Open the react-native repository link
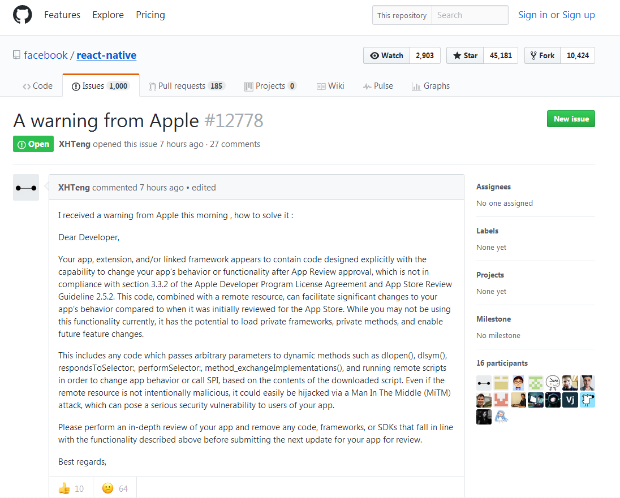The height and width of the screenshot is (498, 620). [106, 55]
